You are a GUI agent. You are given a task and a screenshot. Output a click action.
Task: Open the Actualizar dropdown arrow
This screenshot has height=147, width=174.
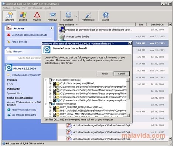coord(76,16)
